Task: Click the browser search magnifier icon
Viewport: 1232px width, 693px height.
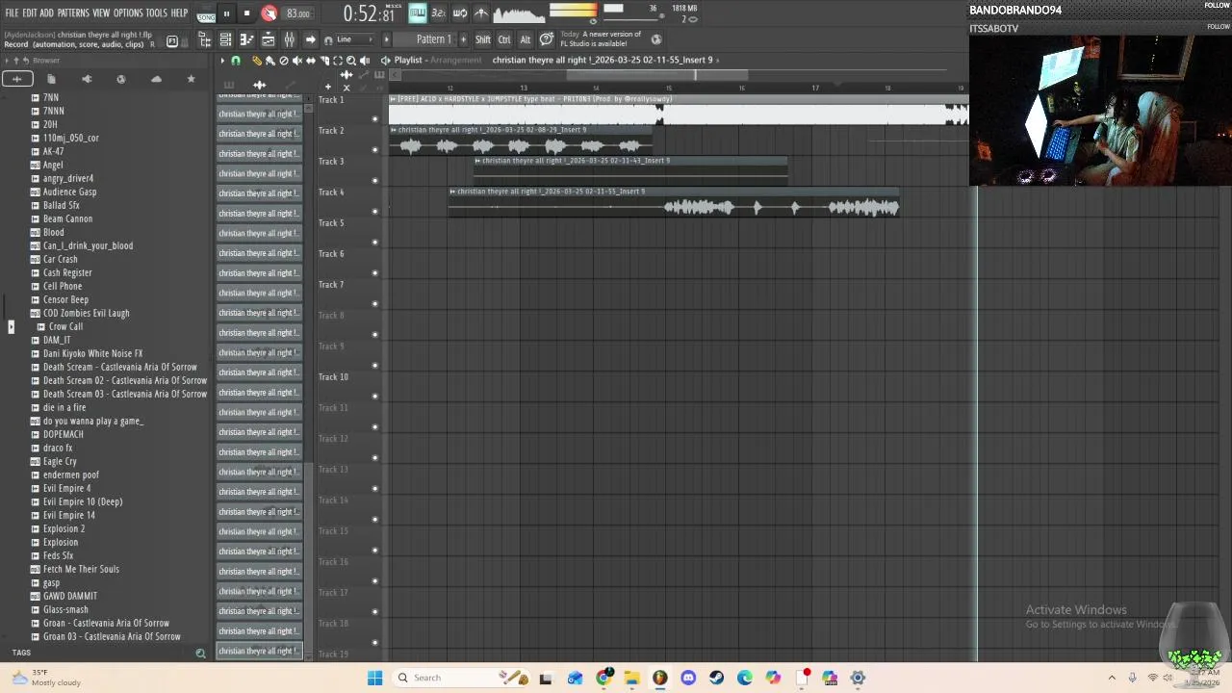Action: pos(200,654)
